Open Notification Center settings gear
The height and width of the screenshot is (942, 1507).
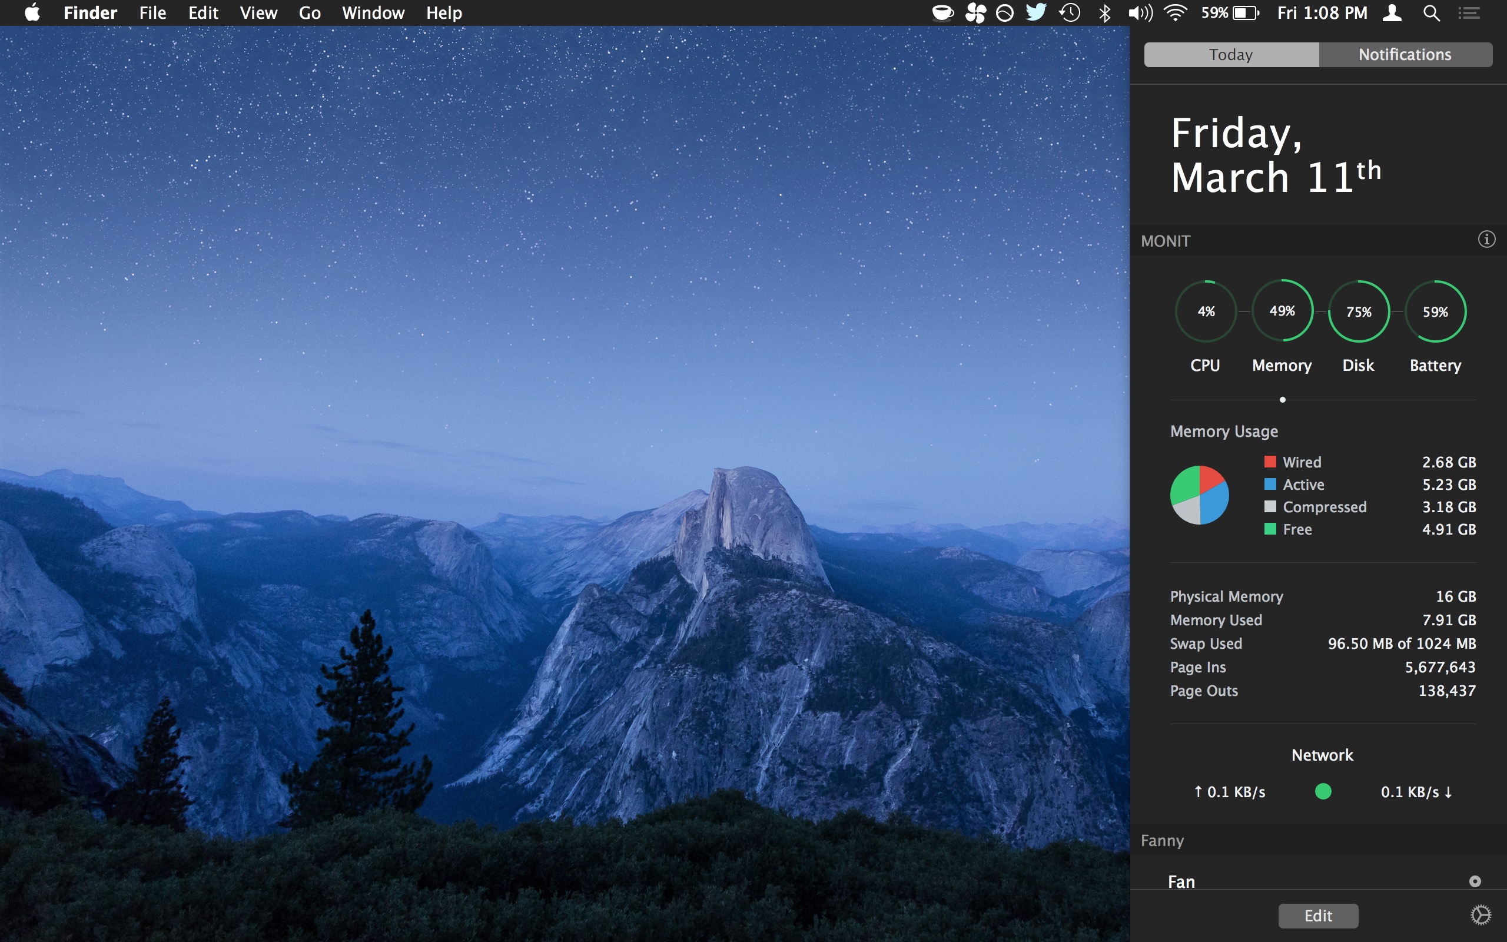tap(1481, 914)
